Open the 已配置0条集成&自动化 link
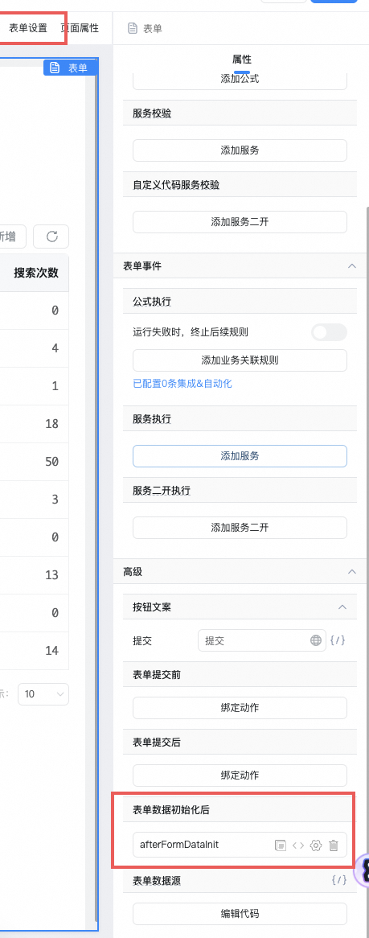This screenshot has height=938, width=369. (182, 384)
